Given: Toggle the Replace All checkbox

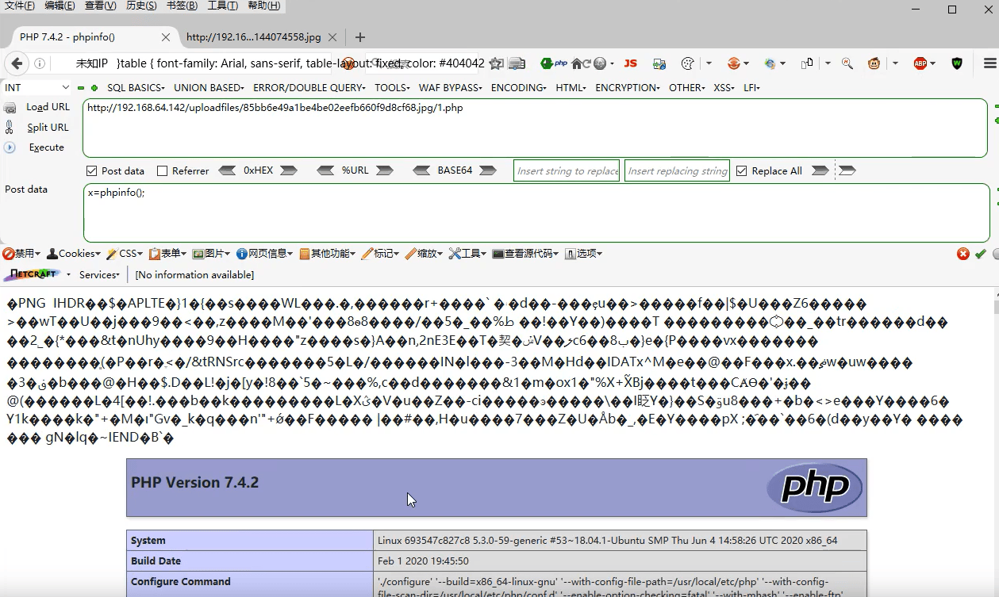Looking at the screenshot, I should point(742,170).
